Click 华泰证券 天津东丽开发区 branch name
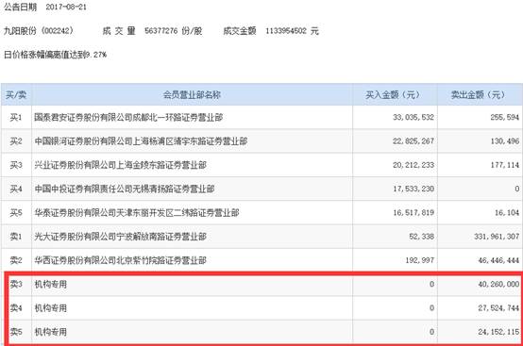Image resolution: width=523 pixels, height=346 pixels. [137, 212]
